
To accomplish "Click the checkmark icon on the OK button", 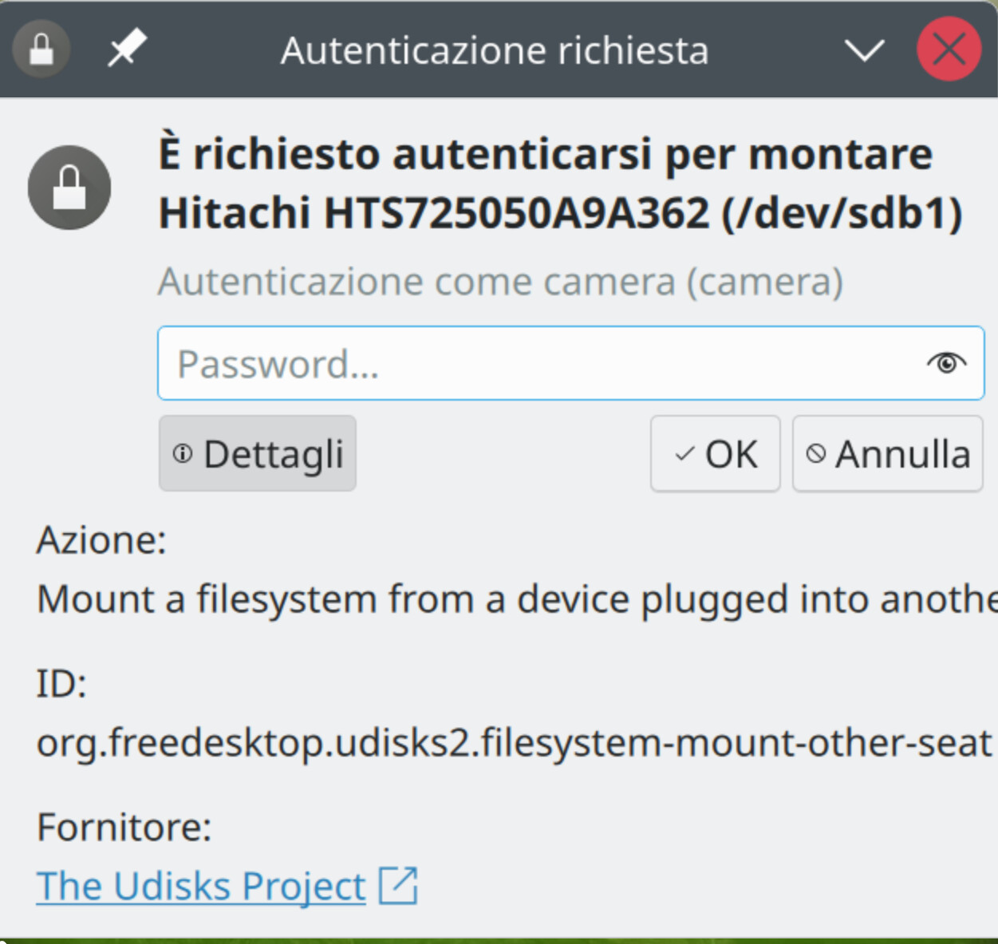I will click(x=684, y=454).
